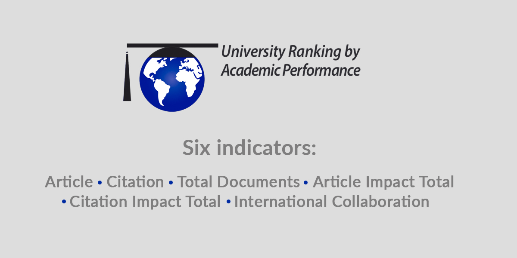Select the "Total Documents" indicator
Viewport: 517px width, 258px height.
point(239,182)
